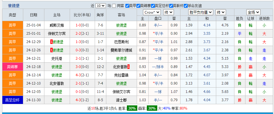The height and width of the screenshot is (114, 274).
Task: Click away odds 5.65 on 24-12-05
Action: coord(225,92)
